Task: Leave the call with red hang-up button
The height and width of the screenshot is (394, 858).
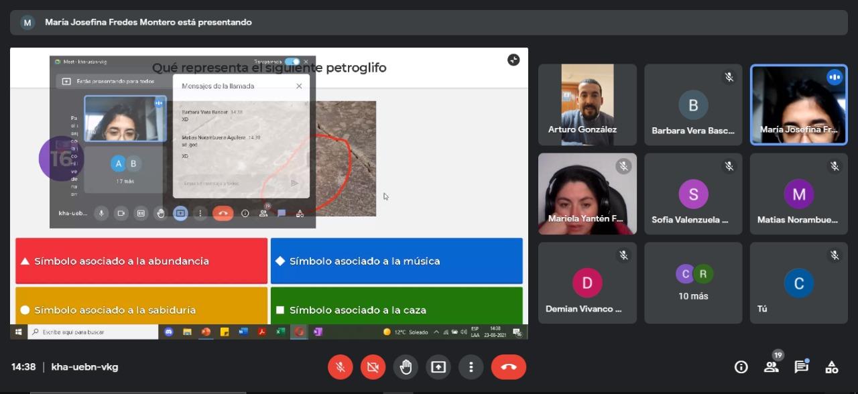Action: (508, 367)
